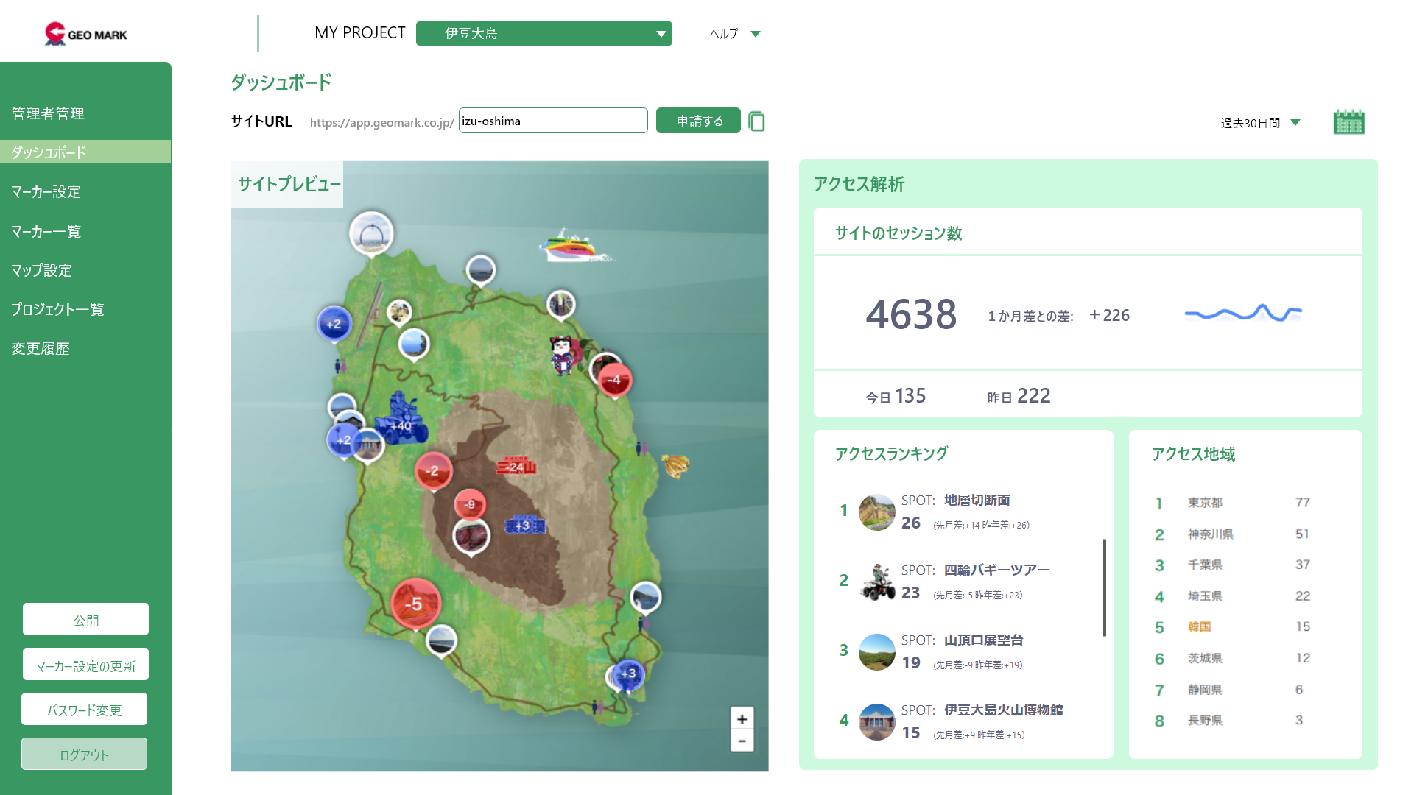Viewport: 1414px width, 795px height.
Task: Click the GEO MARK logo
Action: (x=85, y=34)
